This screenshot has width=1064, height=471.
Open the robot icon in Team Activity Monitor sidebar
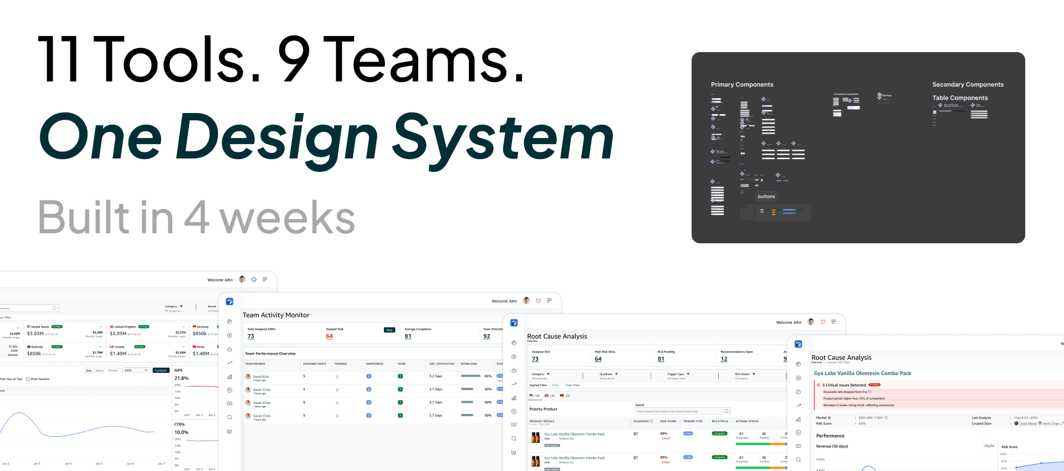coord(229,349)
